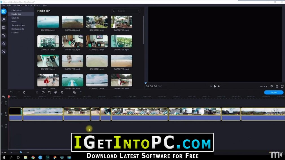Image resolution: width=285 pixels, height=160 pixels.
Task: Mute the music audio track
Action: tap(6, 125)
